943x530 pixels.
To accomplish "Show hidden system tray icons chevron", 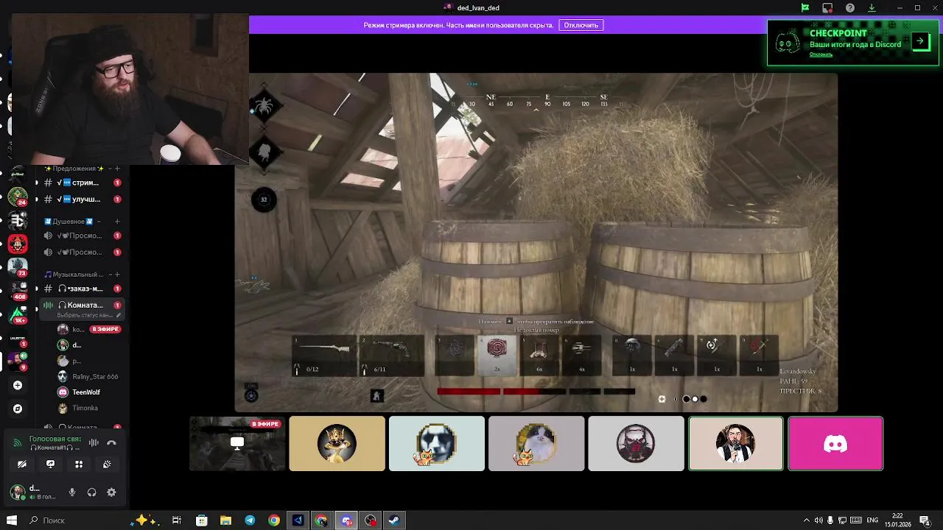I will pos(806,520).
